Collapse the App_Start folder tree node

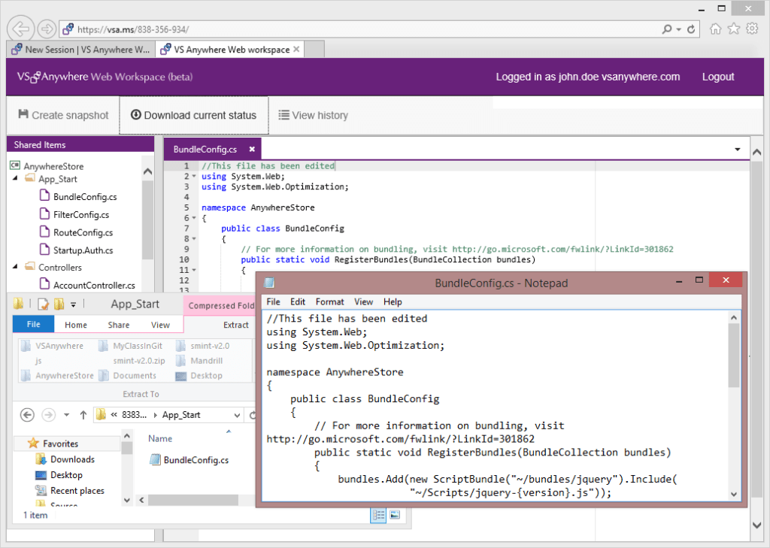point(16,179)
